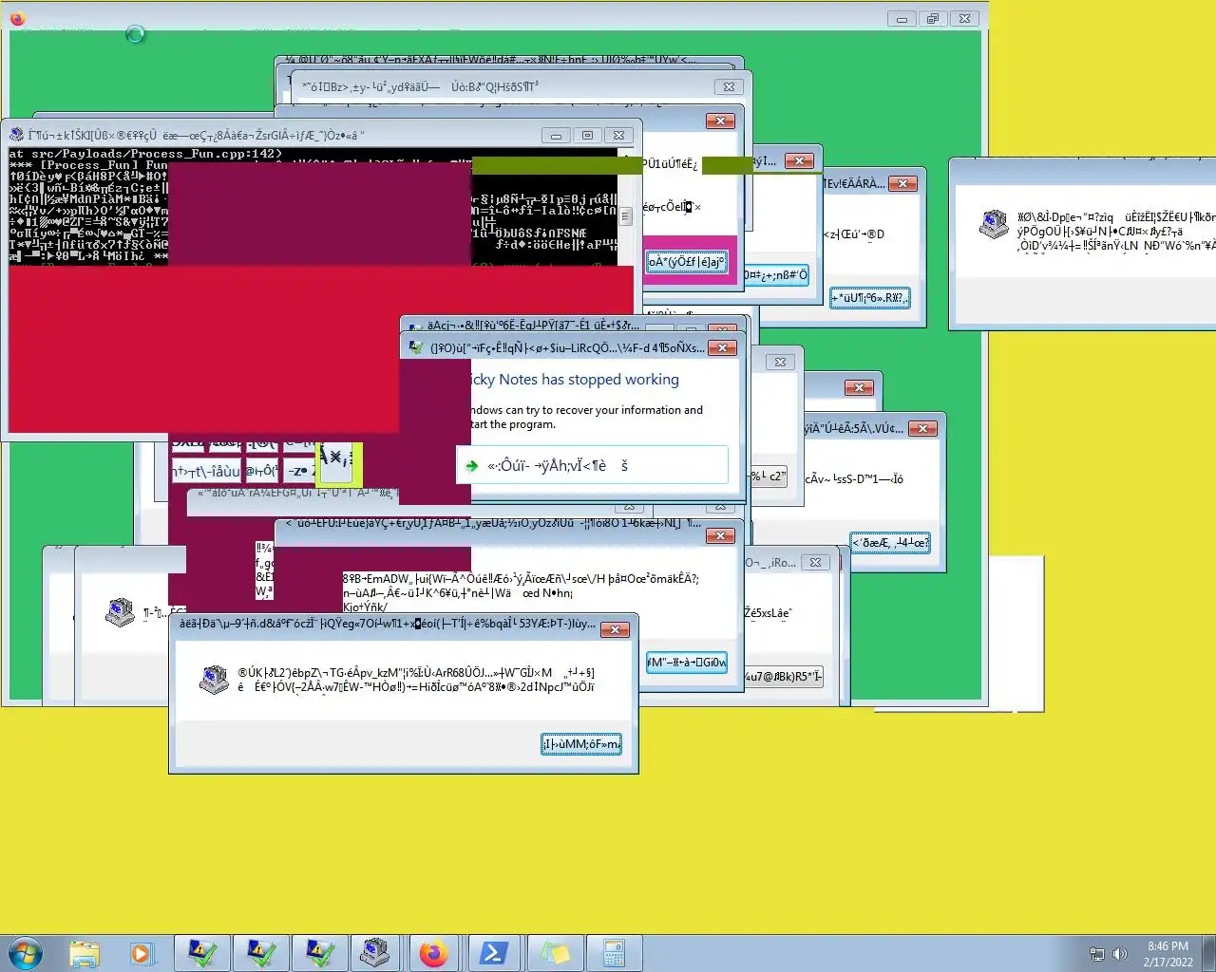Open the volume speaker tray icon
This screenshot has height=972, width=1216.
1120,954
